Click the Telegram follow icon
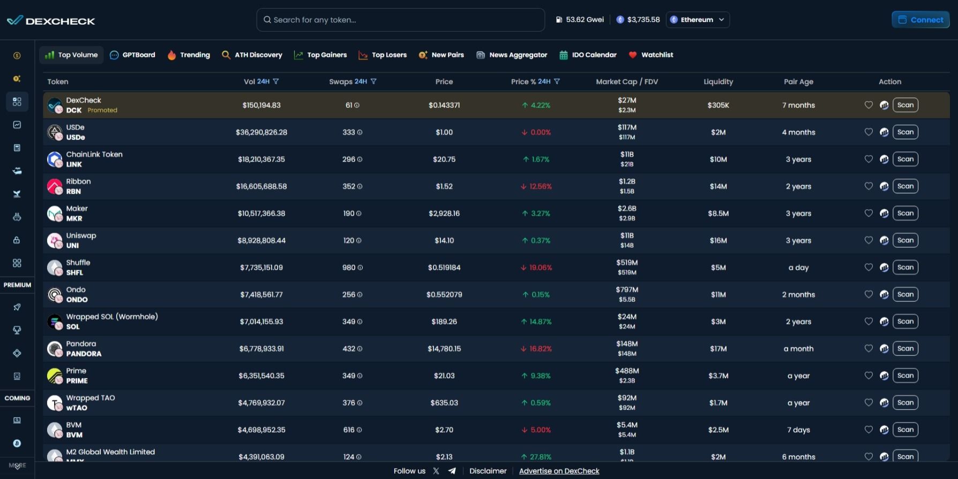Image resolution: width=958 pixels, height=479 pixels. click(x=452, y=471)
